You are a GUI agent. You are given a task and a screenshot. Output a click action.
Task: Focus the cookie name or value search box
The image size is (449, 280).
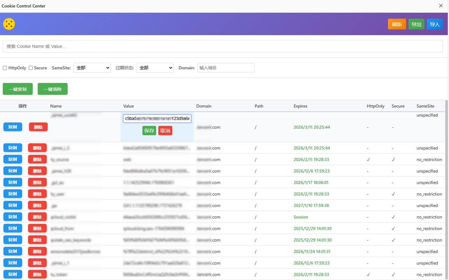[x=223, y=46]
